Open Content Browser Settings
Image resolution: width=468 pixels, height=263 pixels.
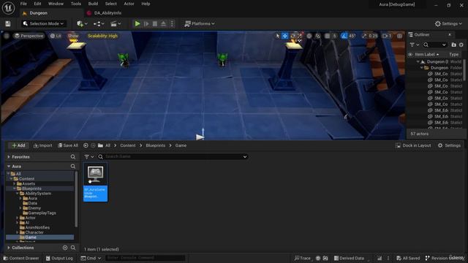[449, 145]
